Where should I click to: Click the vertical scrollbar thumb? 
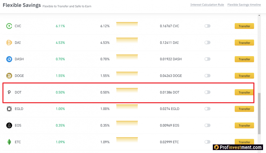[259, 113]
